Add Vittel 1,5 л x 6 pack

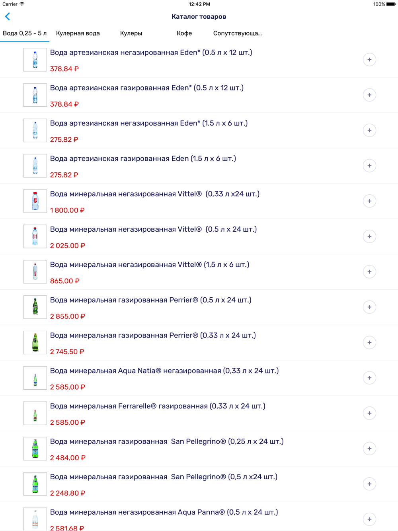coord(369,272)
